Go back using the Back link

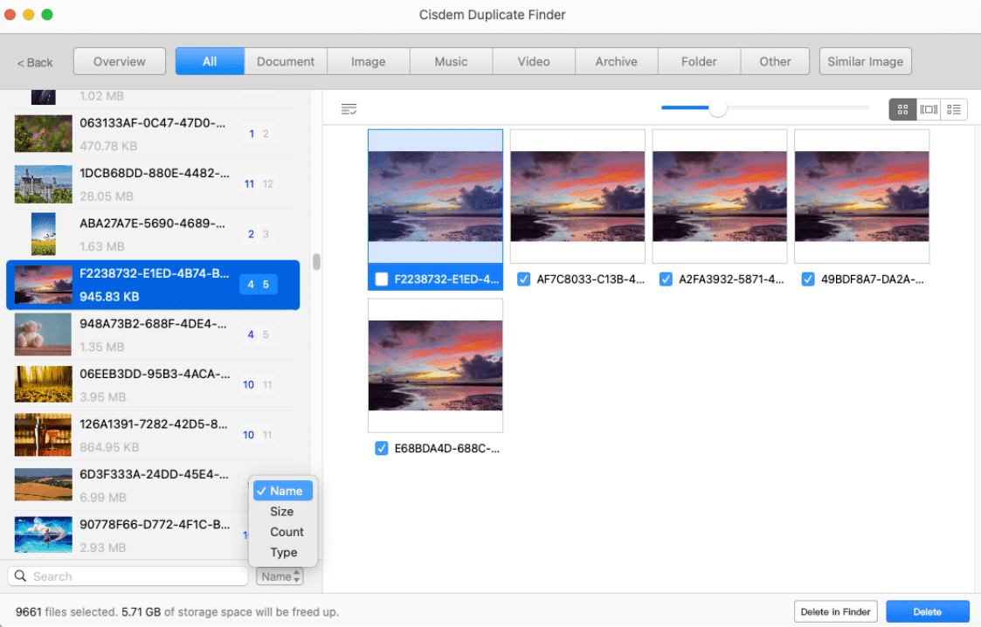pyautogui.click(x=34, y=62)
